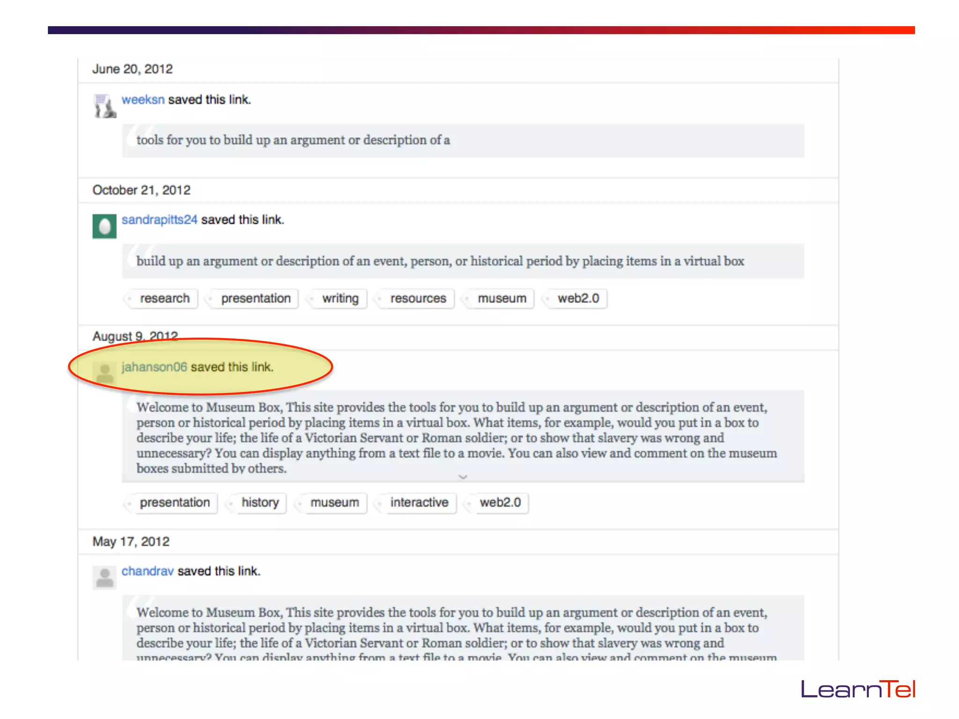This screenshot has width=959, height=719.
Task: Click the resources tag
Action: [x=418, y=299]
